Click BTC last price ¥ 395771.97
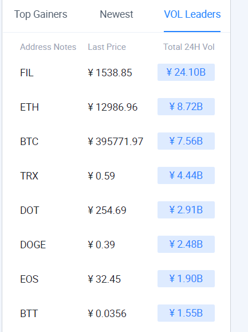Viewport: 248px width, 332px height. 116,142
